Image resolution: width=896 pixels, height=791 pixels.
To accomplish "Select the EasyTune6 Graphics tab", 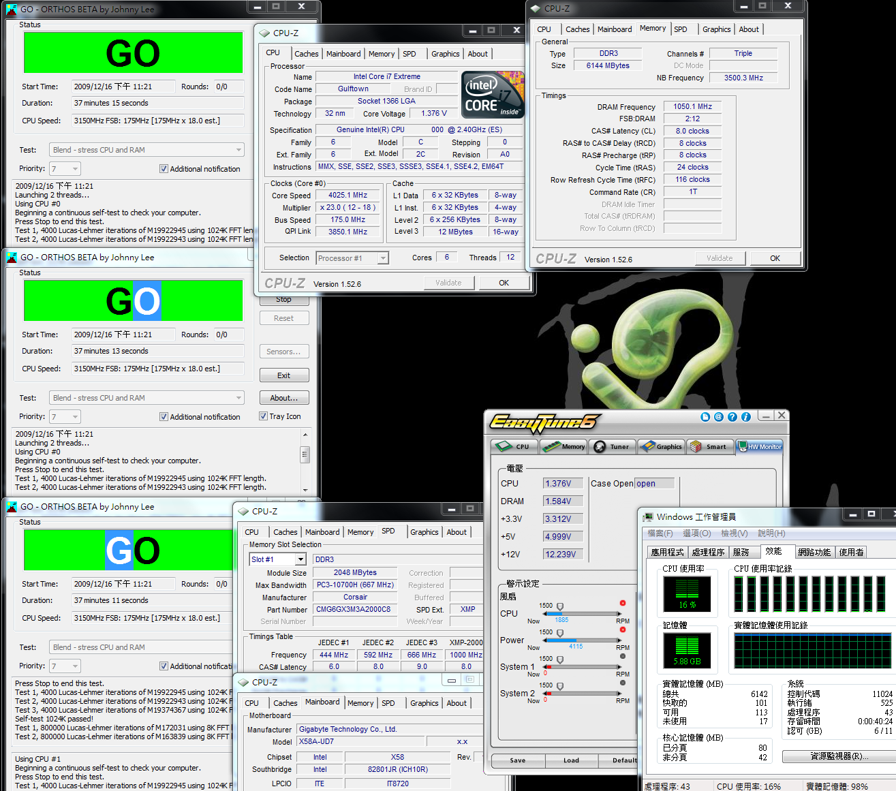I will click(661, 447).
